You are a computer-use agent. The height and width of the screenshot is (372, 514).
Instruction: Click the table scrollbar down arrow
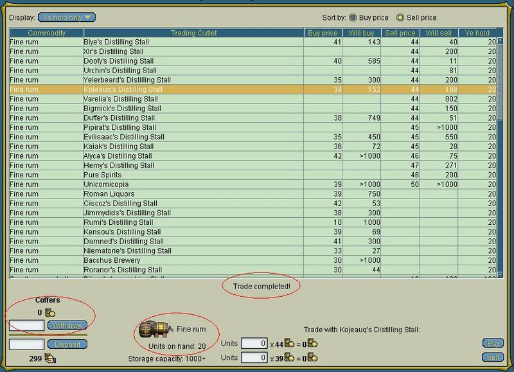coord(501,274)
